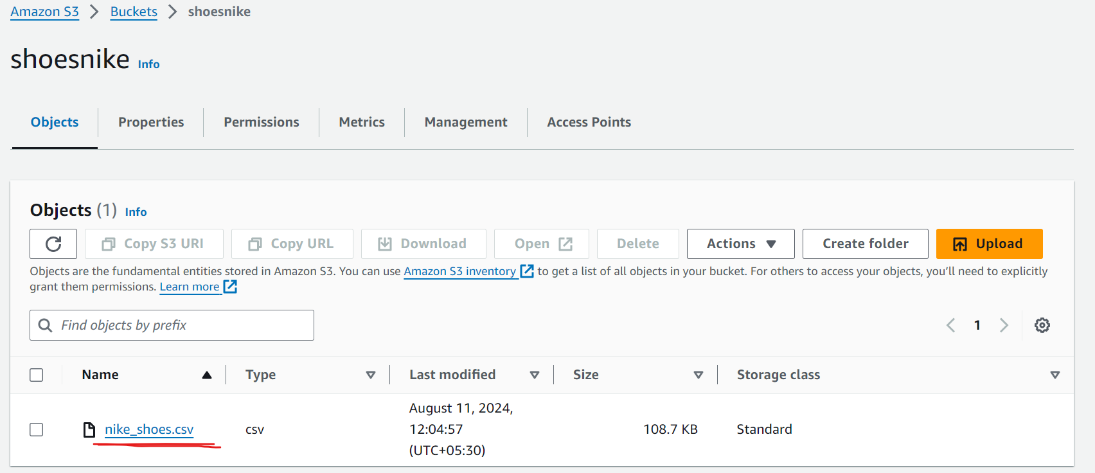Click the Download button

423,244
